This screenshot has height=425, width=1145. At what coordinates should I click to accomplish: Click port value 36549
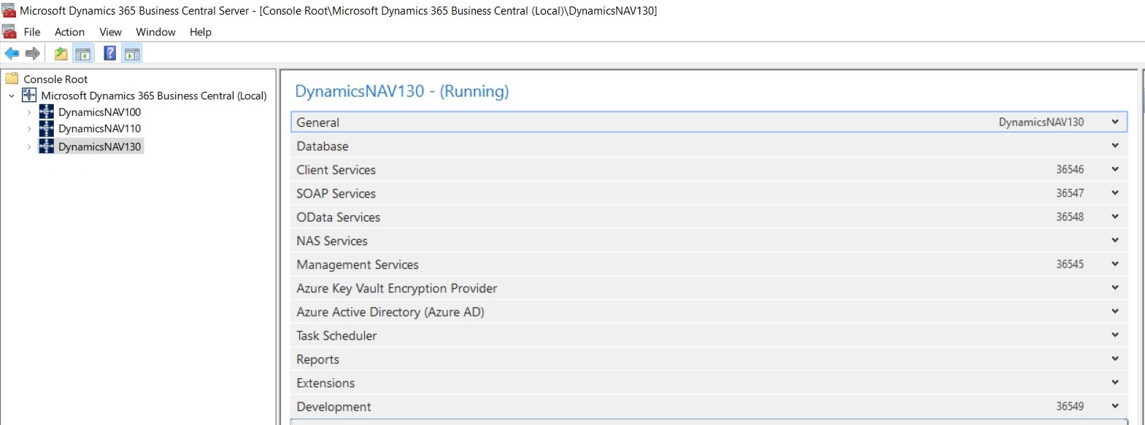click(x=1070, y=406)
